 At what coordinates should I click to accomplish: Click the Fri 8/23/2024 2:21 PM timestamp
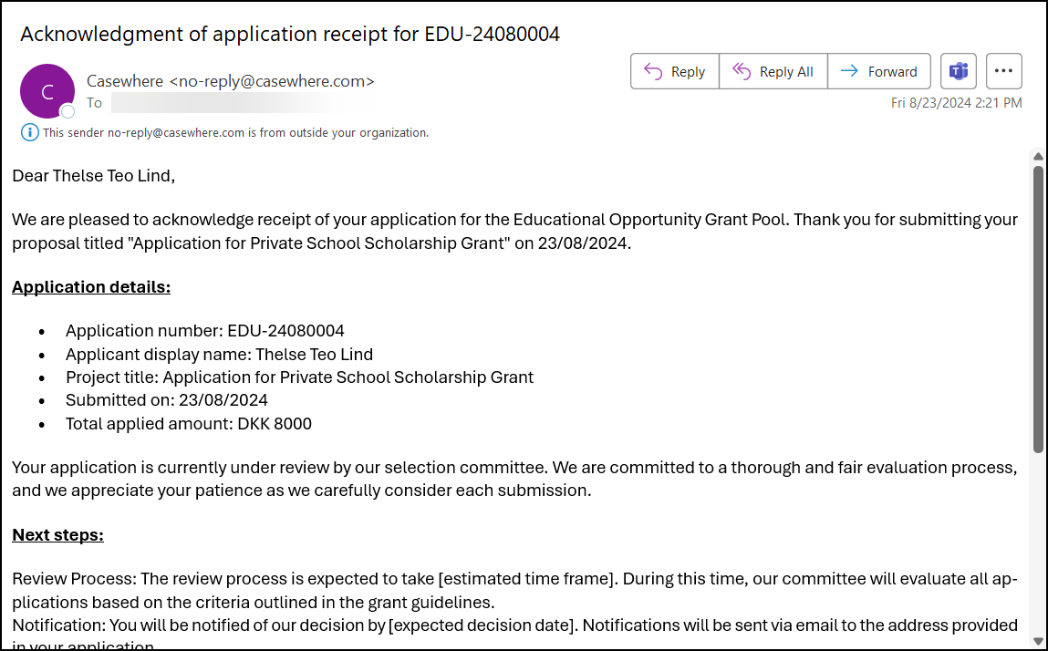[956, 103]
